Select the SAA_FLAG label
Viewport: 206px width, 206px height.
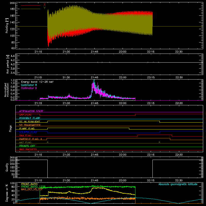[x=25, y=135]
